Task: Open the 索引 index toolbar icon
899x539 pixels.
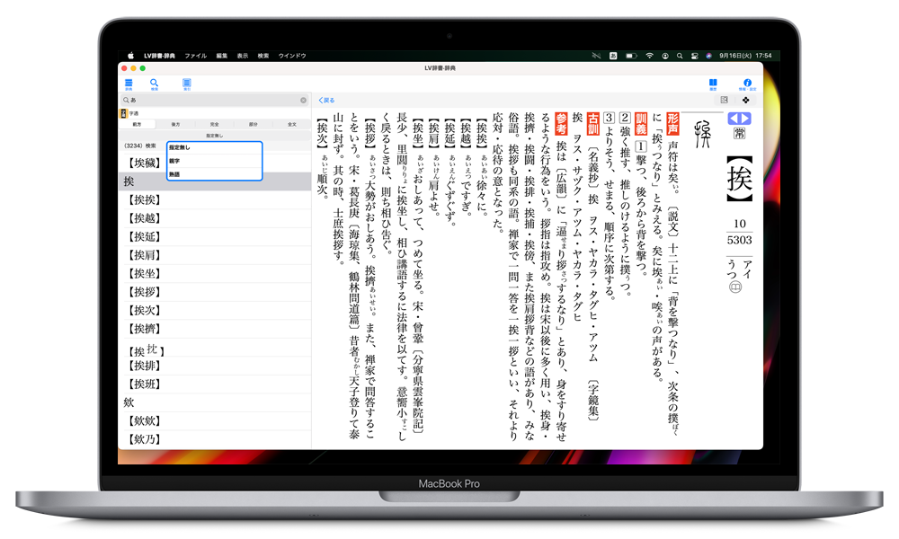Action: point(187,84)
